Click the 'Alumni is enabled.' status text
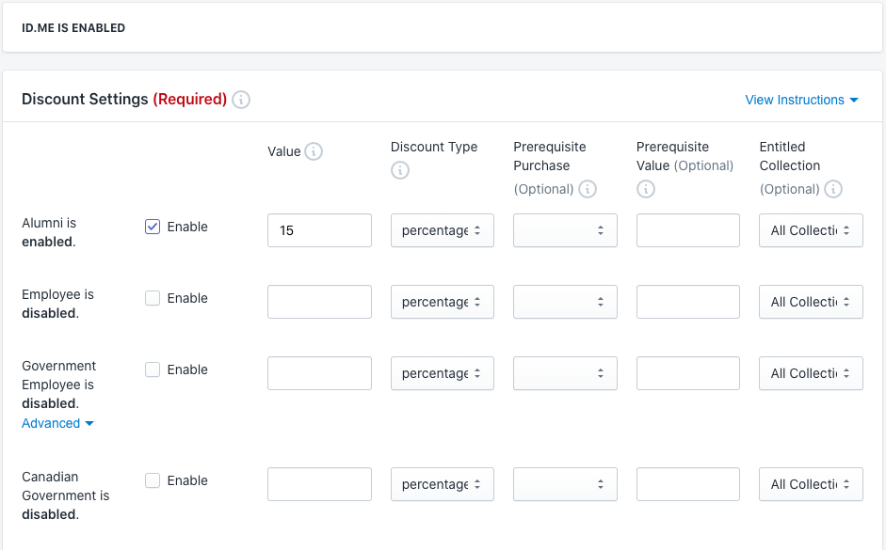The width and height of the screenshot is (886, 550). [x=49, y=232]
